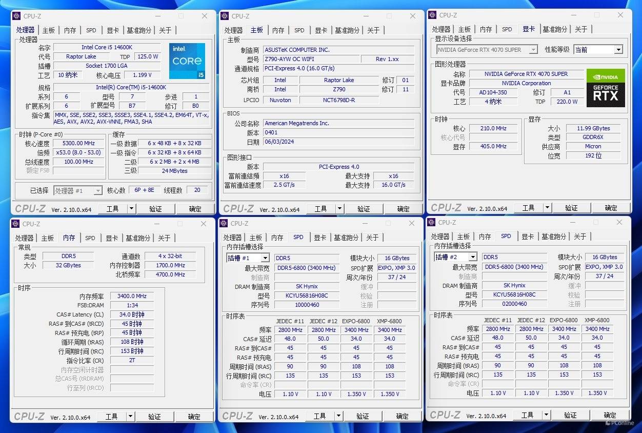Click the core voltage value 1.199 V
This screenshot has width=642, height=433.
click(x=142, y=75)
